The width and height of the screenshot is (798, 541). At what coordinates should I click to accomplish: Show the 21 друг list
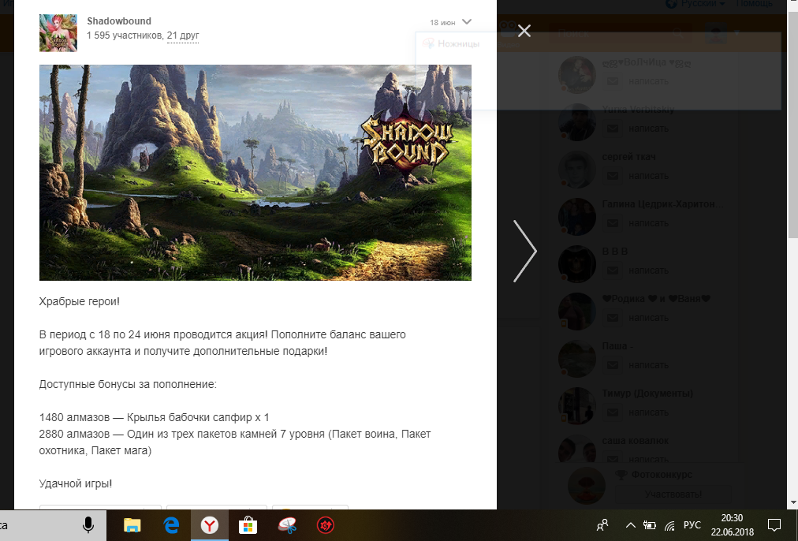tap(183, 35)
